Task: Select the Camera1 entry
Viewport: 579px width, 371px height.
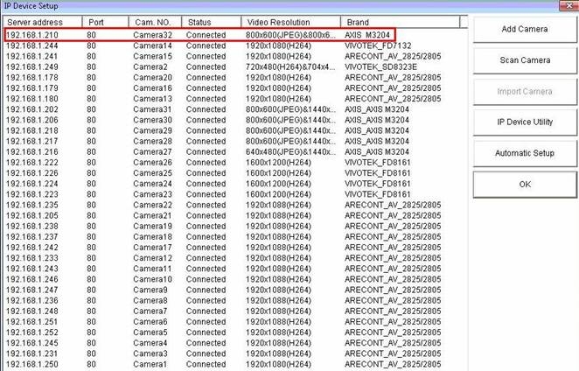Action: point(150,364)
